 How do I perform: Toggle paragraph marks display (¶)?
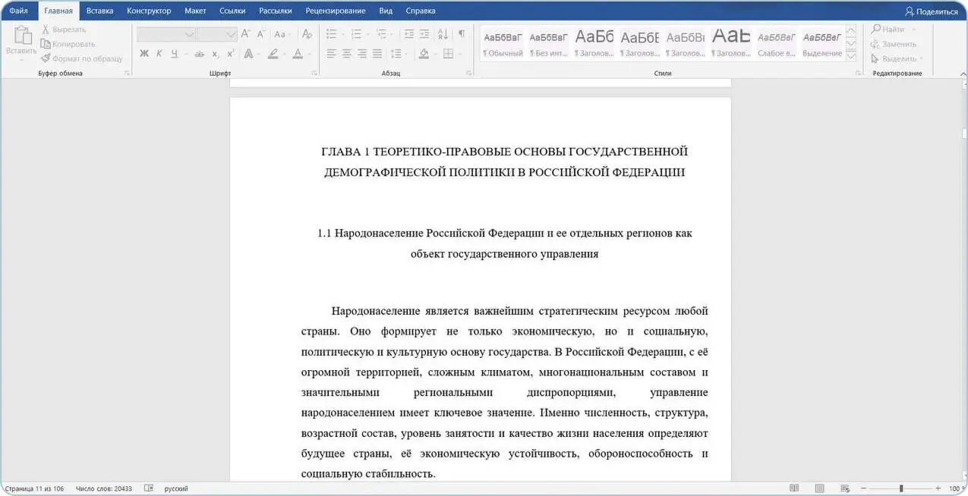pos(462,34)
